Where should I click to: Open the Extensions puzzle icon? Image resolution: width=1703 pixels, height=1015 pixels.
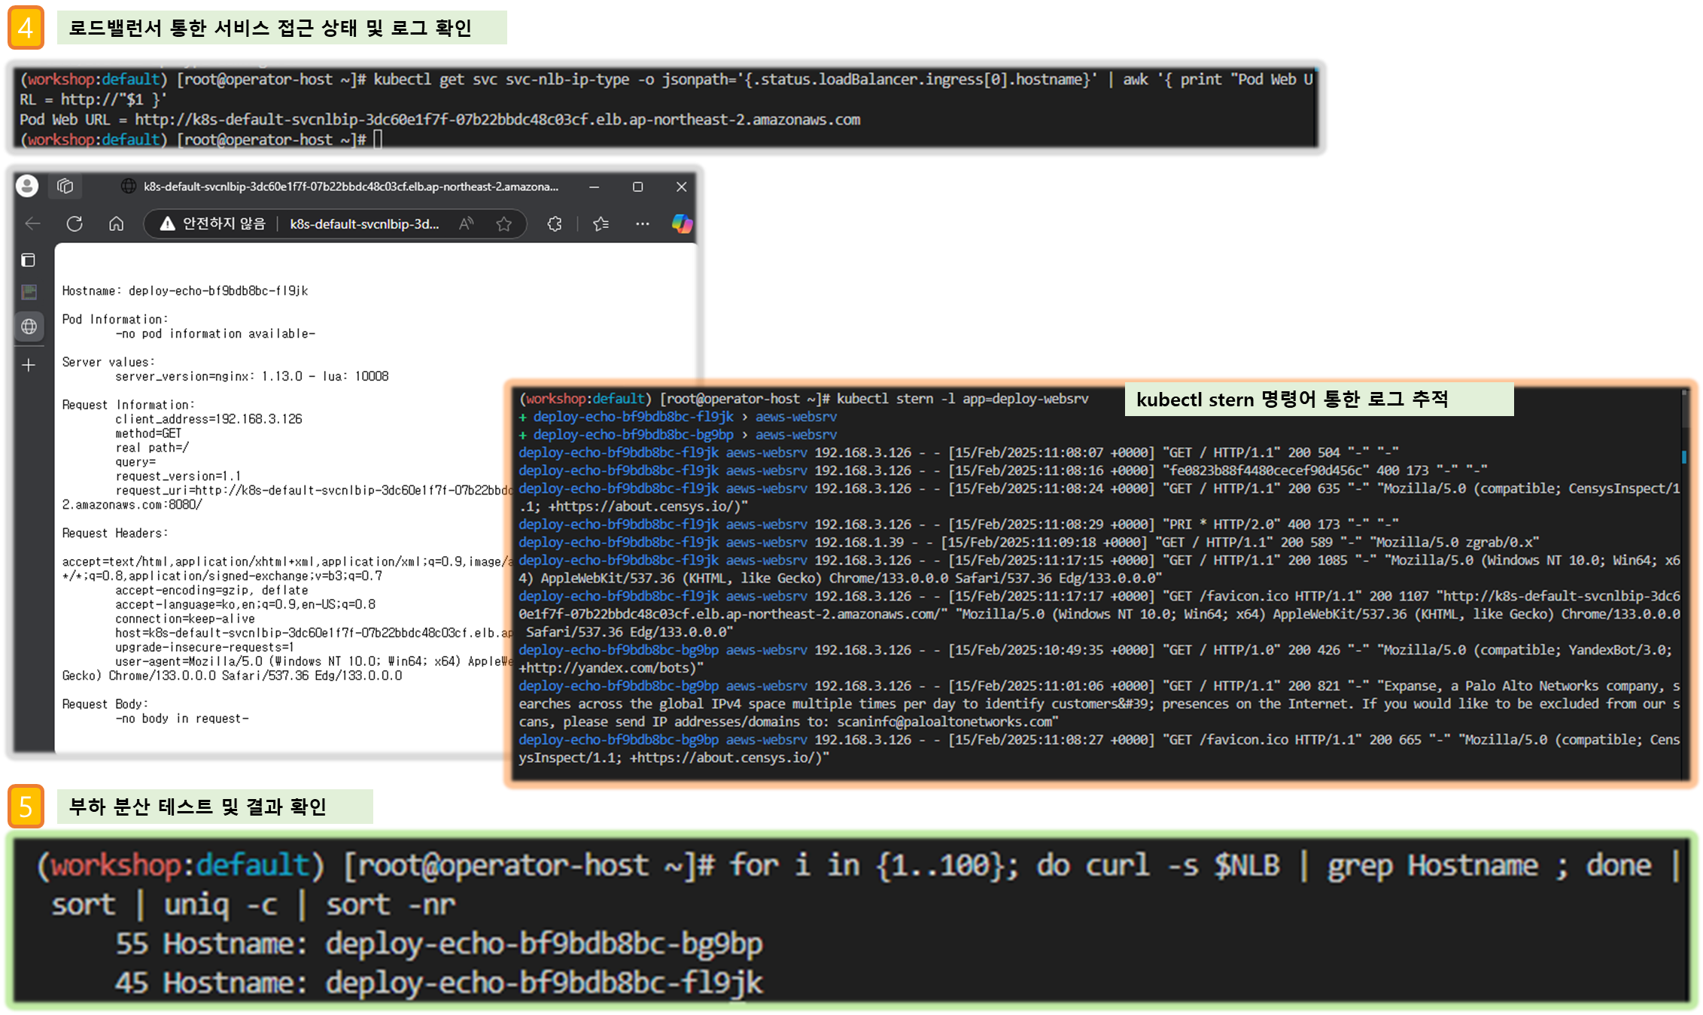pyautogui.click(x=555, y=223)
